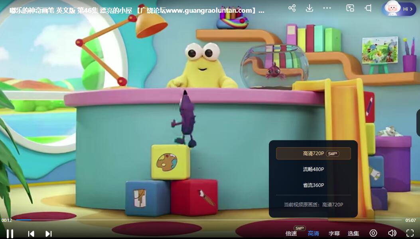Click 当前视频原画质 info text
The height and width of the screenshot is (239, 420).
(x=314, y=204)
